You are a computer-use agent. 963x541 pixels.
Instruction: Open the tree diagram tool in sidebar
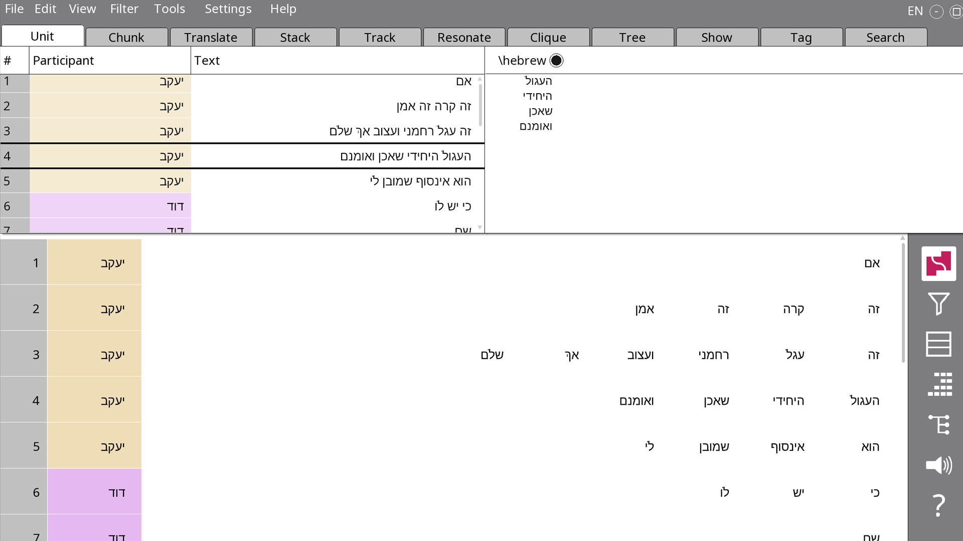tap(940, 425)
